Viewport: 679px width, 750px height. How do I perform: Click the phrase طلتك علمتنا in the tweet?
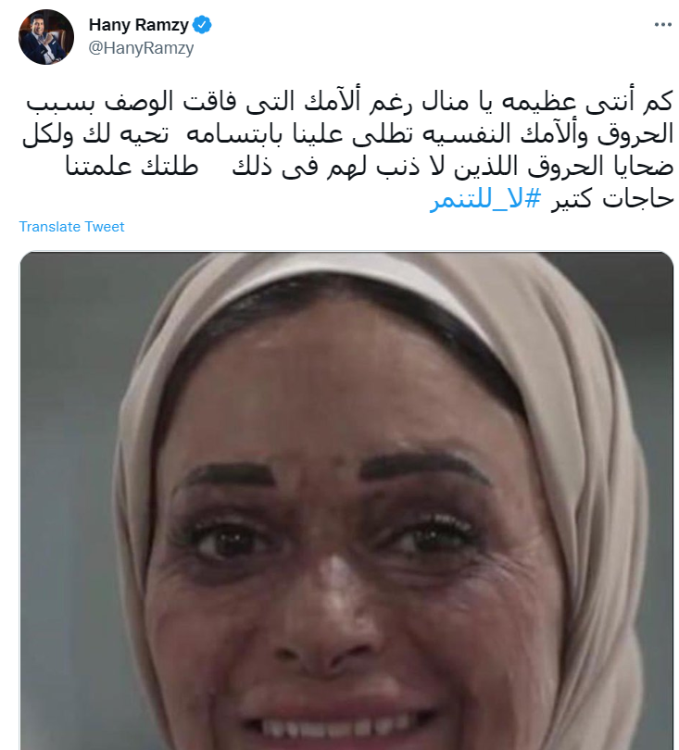132,167
